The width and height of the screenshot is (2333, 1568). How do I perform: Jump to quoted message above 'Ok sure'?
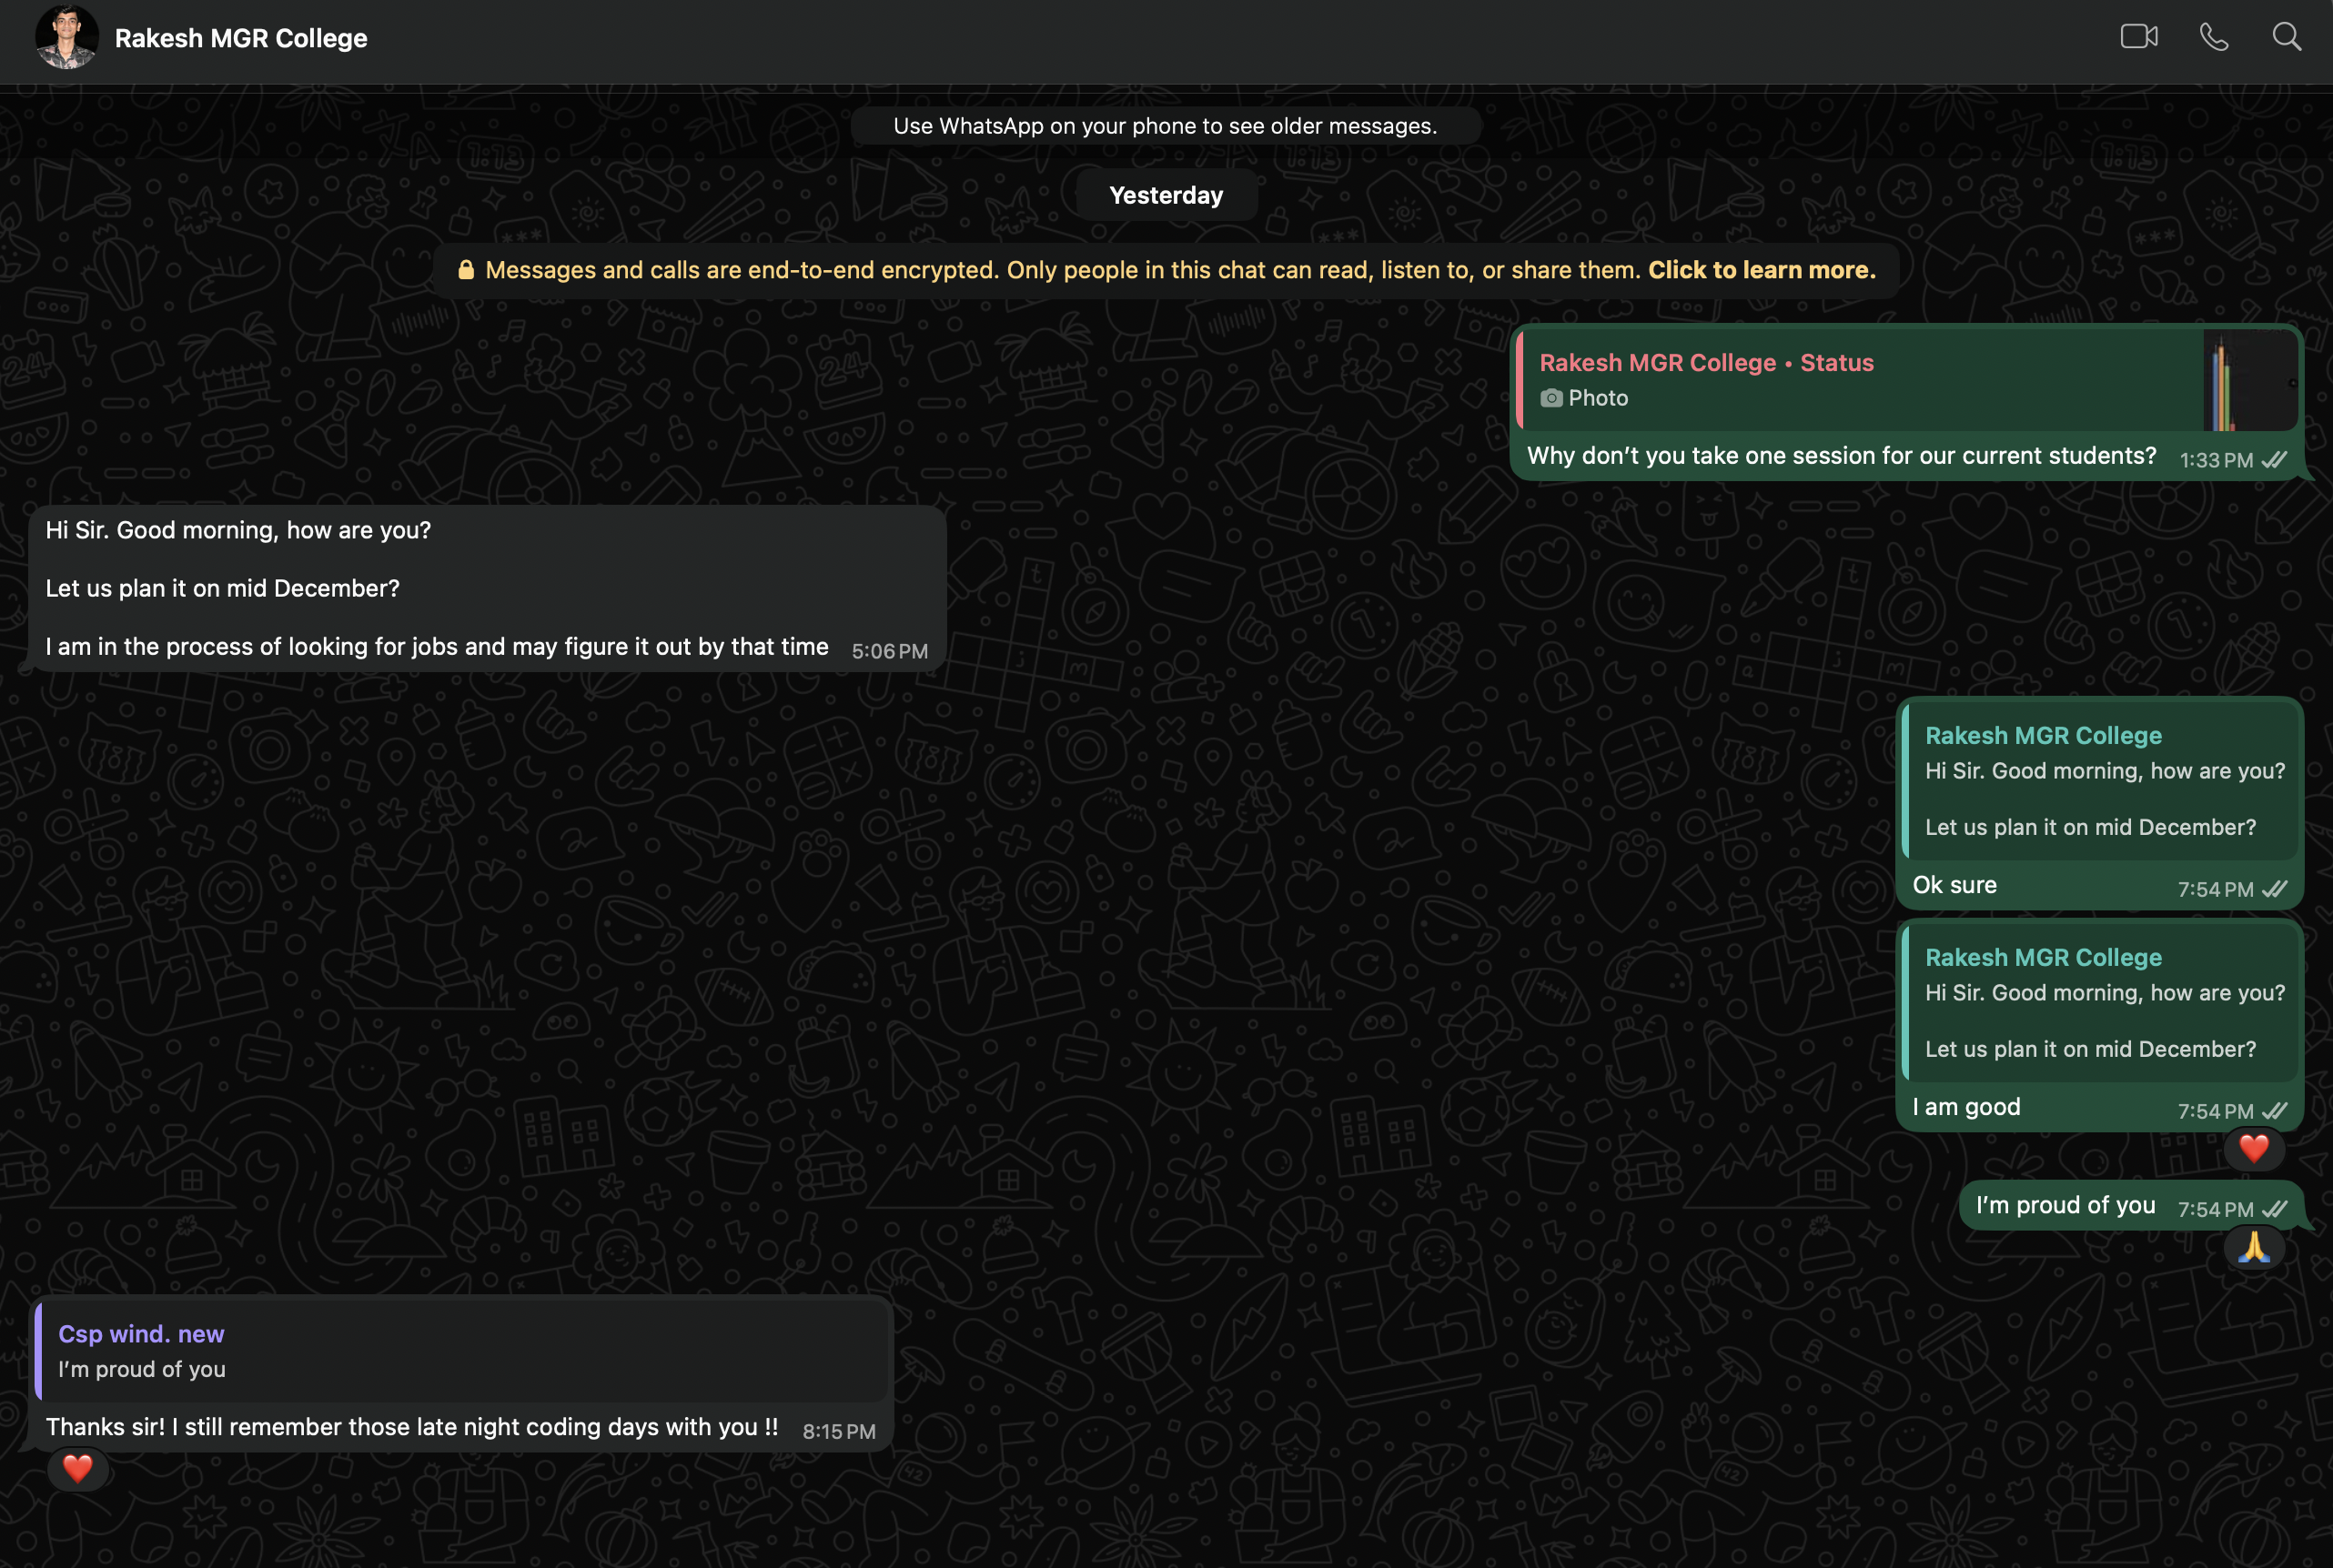pos(2101,781)
